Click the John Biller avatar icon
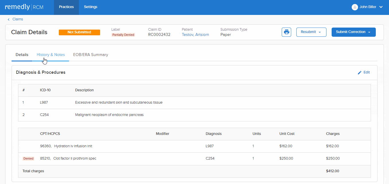This screenshot has width=389, height=184. click(x=355, y=7)
